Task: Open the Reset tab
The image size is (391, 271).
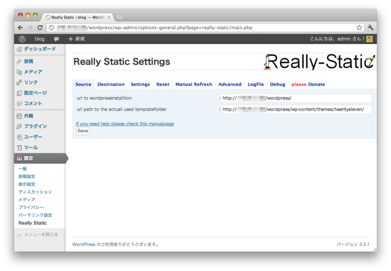Action: coord(163,84)
